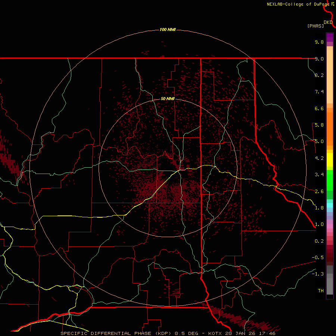Click the -0.5 scale value
Image resolution: width=336 pixels, height=336 pixels.
point(318,258)
